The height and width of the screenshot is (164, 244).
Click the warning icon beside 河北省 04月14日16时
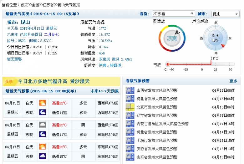click(130, 132)
